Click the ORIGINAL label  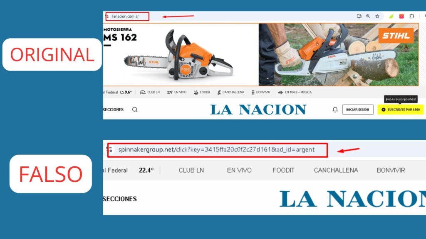coord(52,54)
